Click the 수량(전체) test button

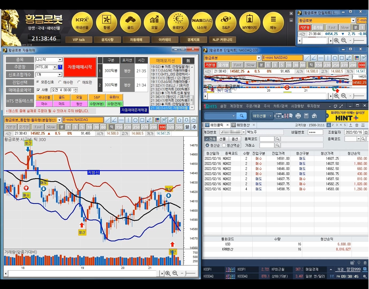(x=115, y=104)
